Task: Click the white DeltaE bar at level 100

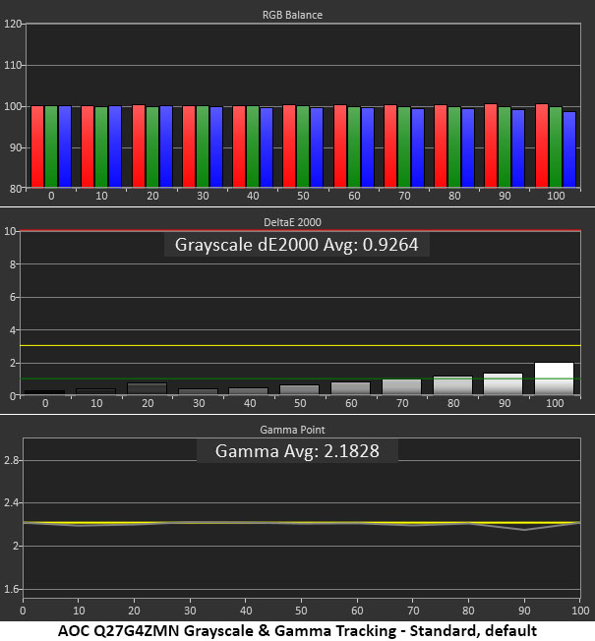Action: click(x=554, y=379)
